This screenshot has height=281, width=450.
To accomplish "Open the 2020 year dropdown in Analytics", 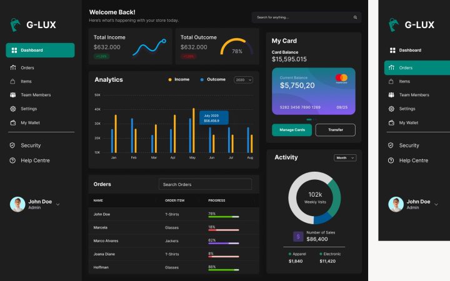I will tap(243, 80).
